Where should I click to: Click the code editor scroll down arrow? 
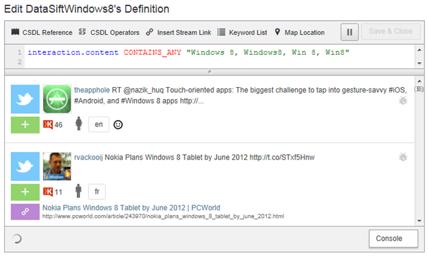coord(420,63)
